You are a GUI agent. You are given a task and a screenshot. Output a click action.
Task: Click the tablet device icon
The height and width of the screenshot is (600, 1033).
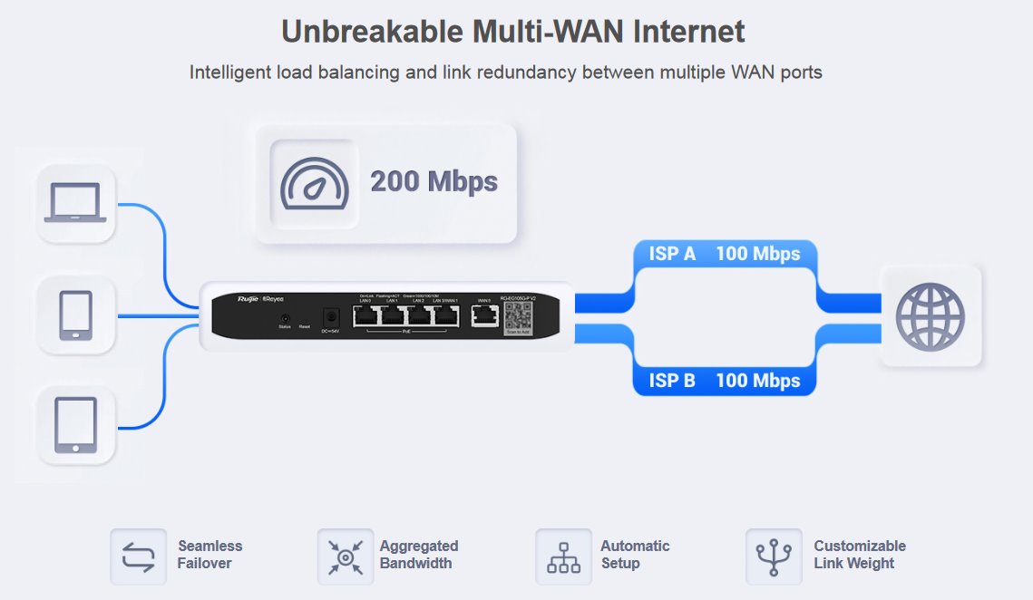(76, 425)
